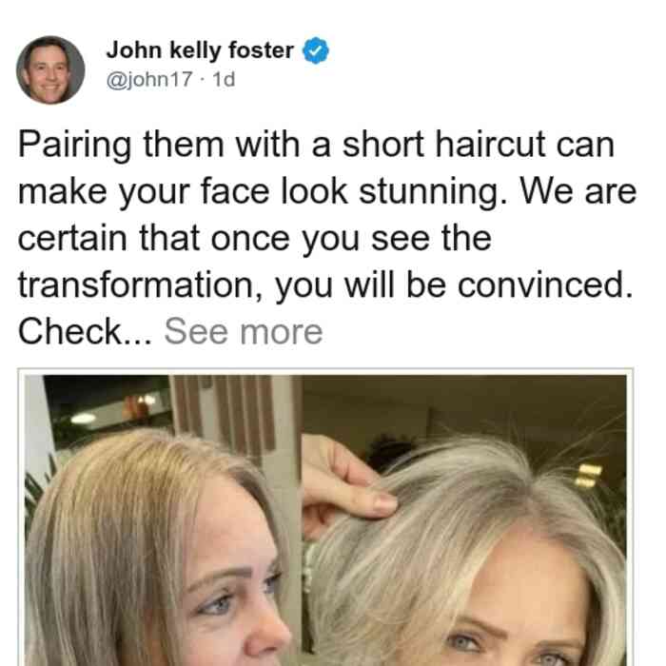Click the woman's eye in right photo

tap(465, 643)
